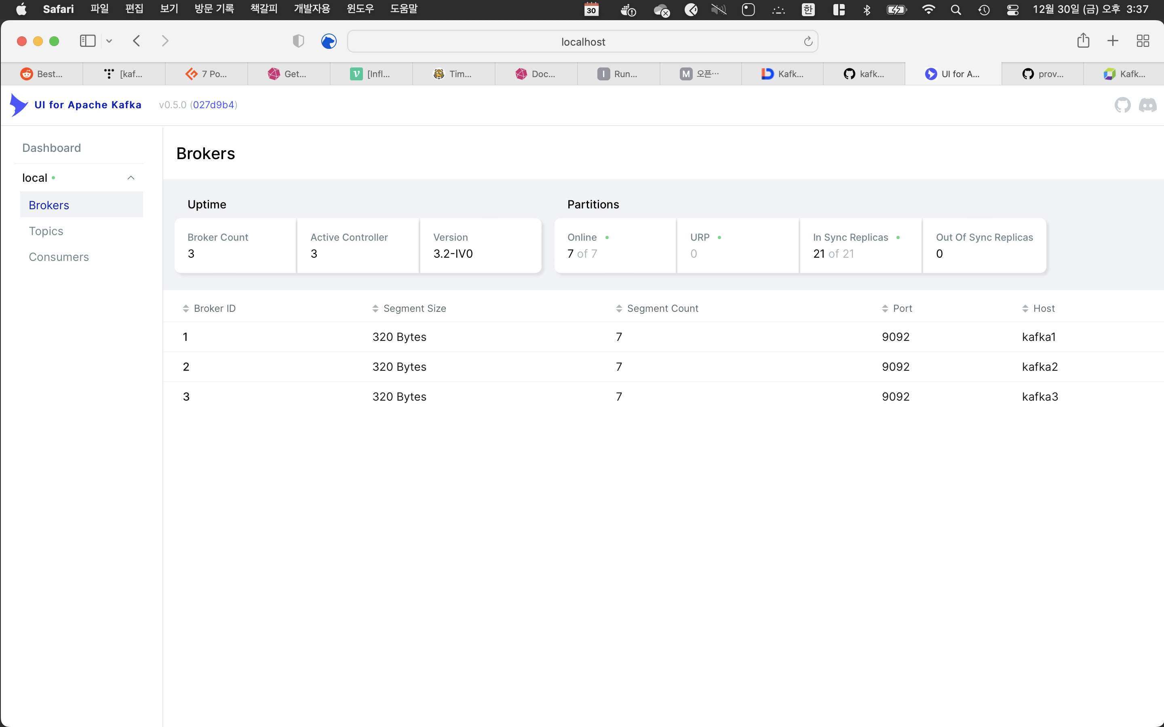Image resolution: width=1164 pixels, height=727 pixels.
Task: Click host kafka1 cell
Action: tap(1038, 336)
